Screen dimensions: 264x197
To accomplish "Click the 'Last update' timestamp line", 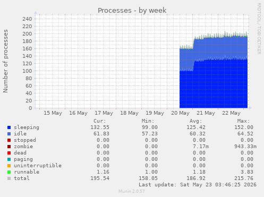I will [x=198, y=185].
